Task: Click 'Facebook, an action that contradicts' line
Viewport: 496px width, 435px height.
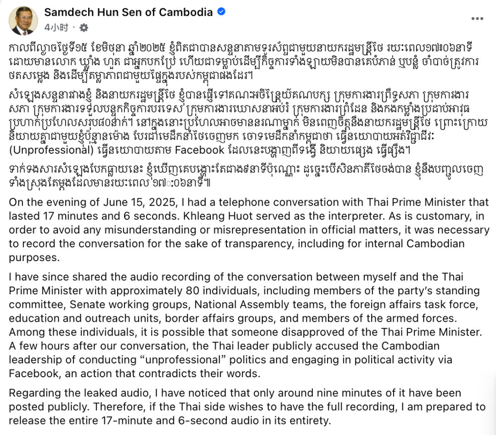Action: [x=135, y=374]
